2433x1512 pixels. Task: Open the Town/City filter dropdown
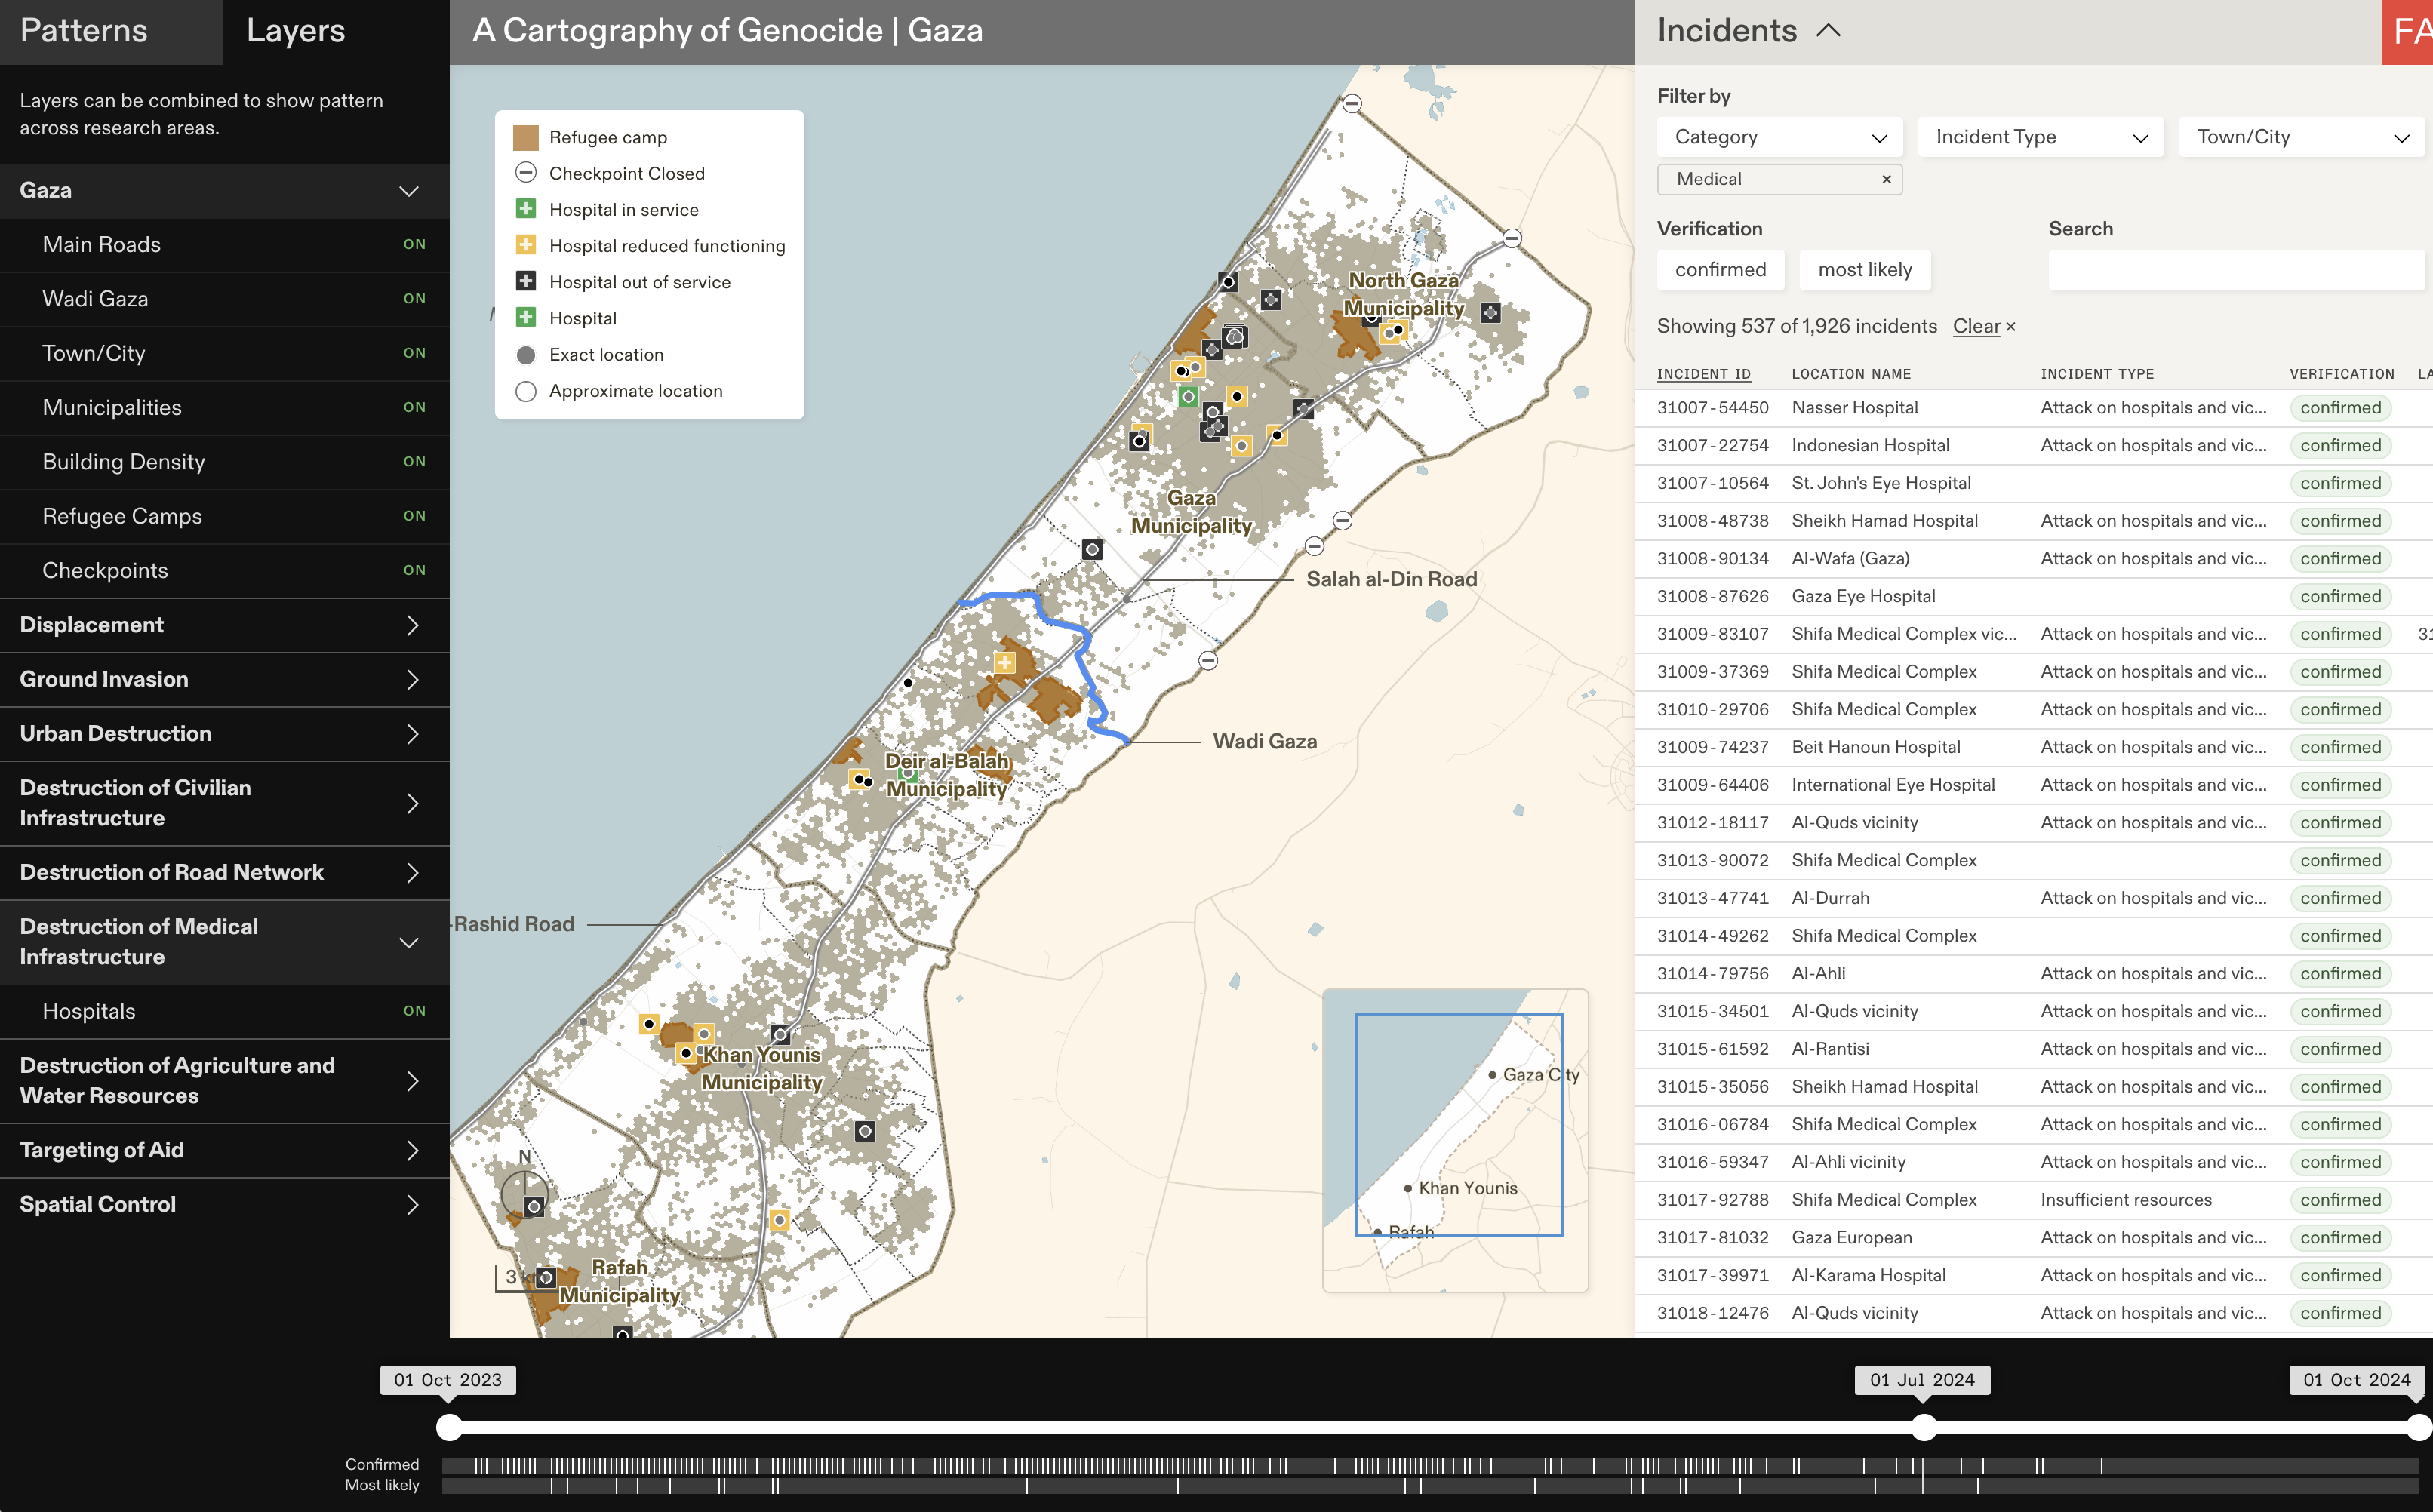(x=2301, y=137)
